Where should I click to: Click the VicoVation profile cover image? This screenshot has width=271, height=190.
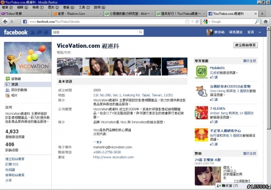(x=28, y=58)
